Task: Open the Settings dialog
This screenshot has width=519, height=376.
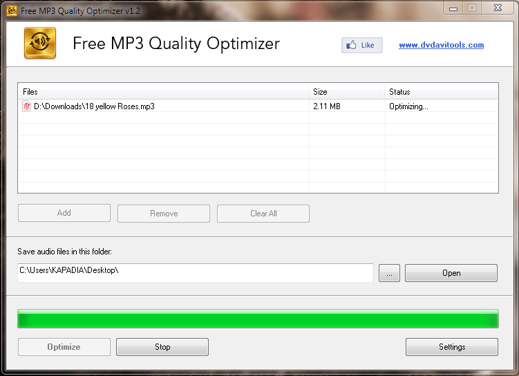Action: (452, 347)
